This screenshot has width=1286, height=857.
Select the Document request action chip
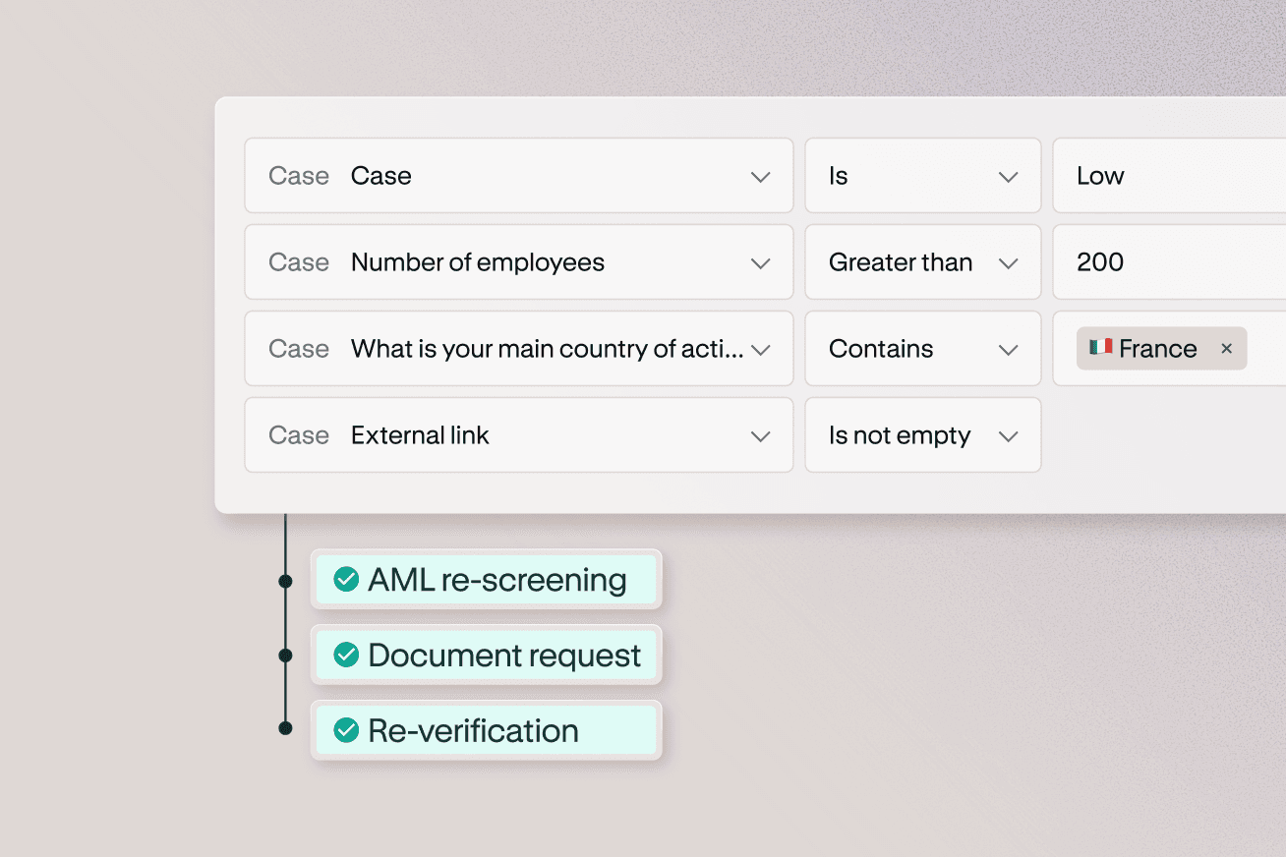pyautogui.click(x=487, y=655)
